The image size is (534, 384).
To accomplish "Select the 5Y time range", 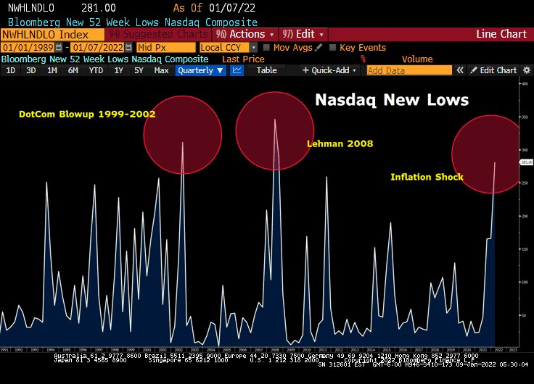I will (x=139, y=70).
